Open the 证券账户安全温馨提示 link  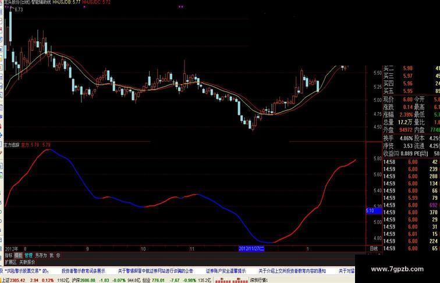pyautogui.click(x=226, y=271)
